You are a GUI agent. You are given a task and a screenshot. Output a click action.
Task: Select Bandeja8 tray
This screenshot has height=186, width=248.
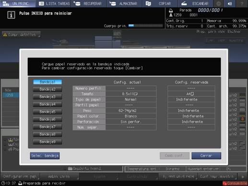pos(47,134)
